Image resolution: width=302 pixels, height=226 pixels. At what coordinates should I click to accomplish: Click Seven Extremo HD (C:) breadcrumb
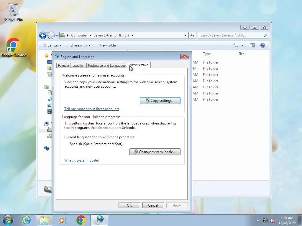click(x=111, y=35)
